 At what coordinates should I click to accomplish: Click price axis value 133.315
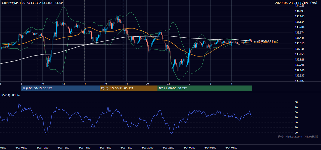pos(300,43)
